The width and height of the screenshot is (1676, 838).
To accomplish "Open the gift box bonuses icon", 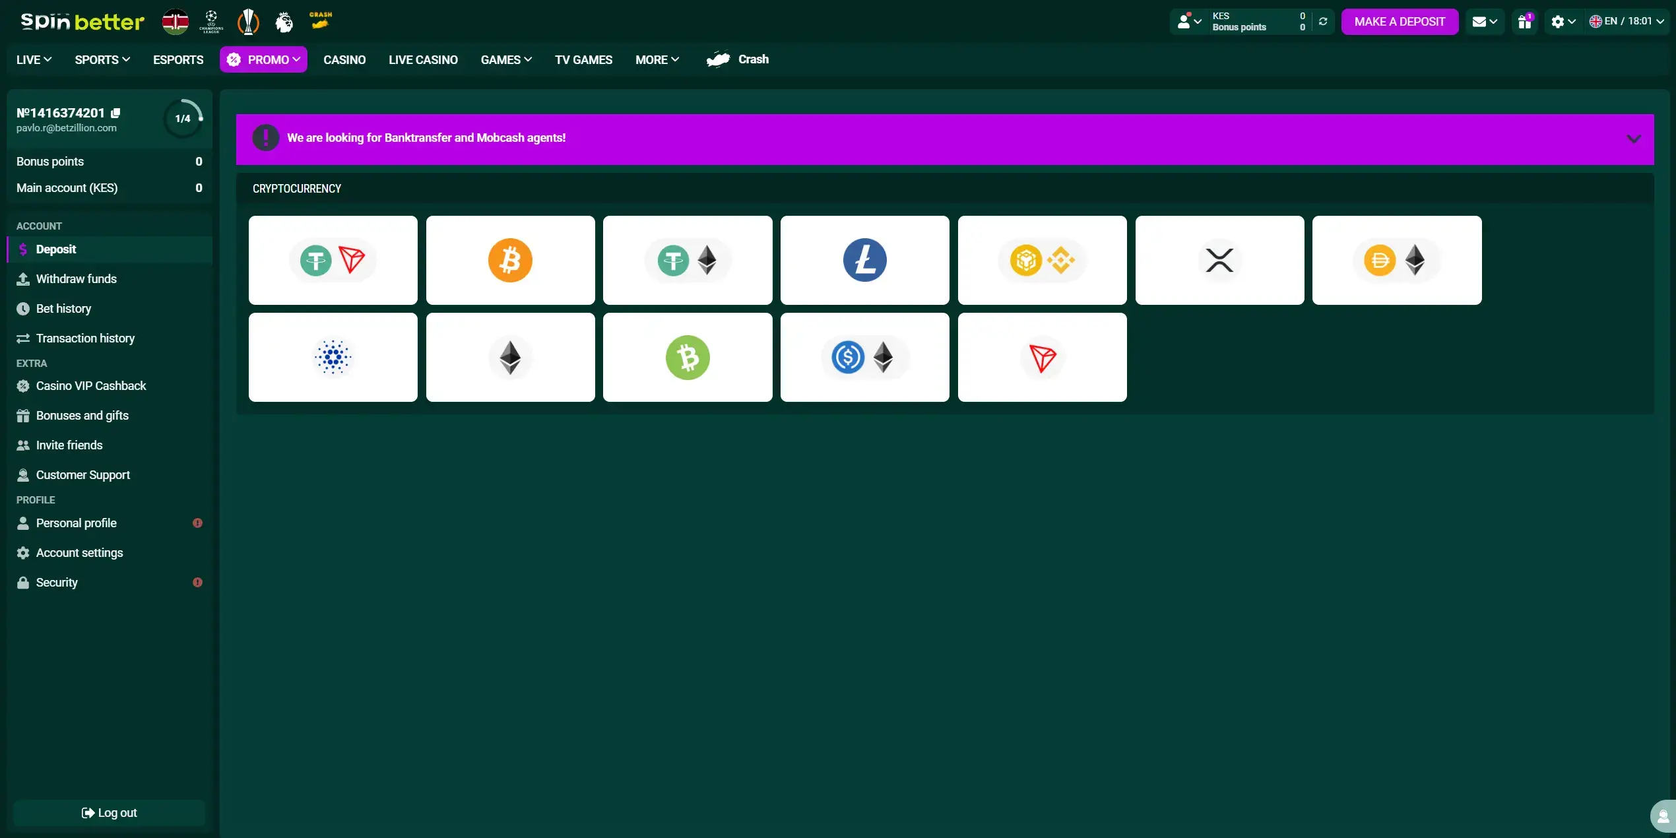I will pyautogui.click(x=1524, y=21).
